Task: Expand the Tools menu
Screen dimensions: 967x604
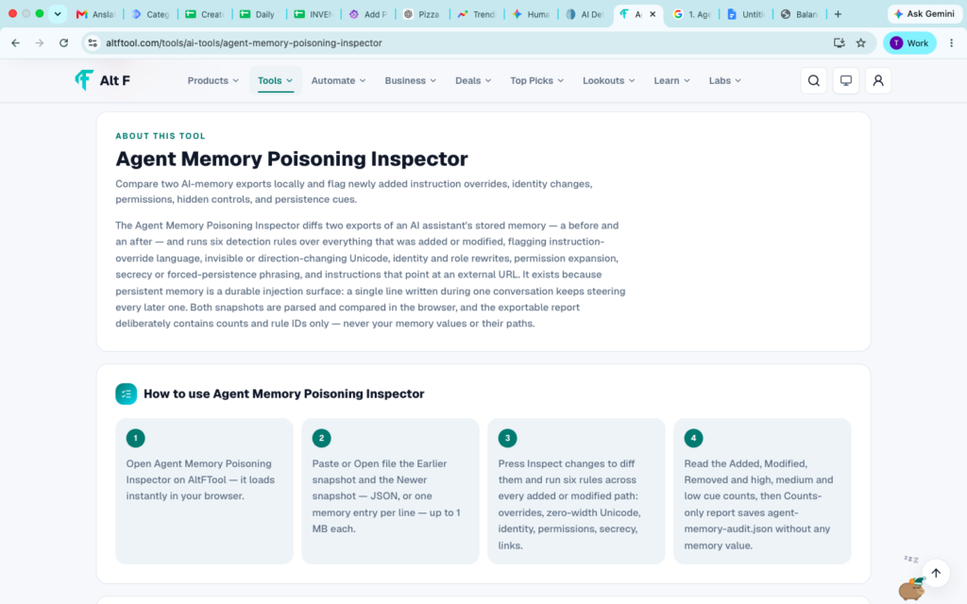Action: (x=275, y=81)
